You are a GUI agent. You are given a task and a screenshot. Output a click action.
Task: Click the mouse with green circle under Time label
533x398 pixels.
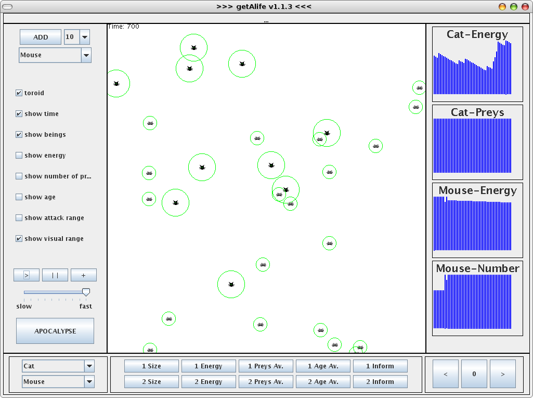[150, 123]
